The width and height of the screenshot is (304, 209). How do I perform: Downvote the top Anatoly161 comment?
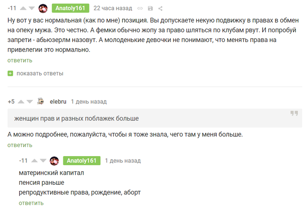click(31, 8)
